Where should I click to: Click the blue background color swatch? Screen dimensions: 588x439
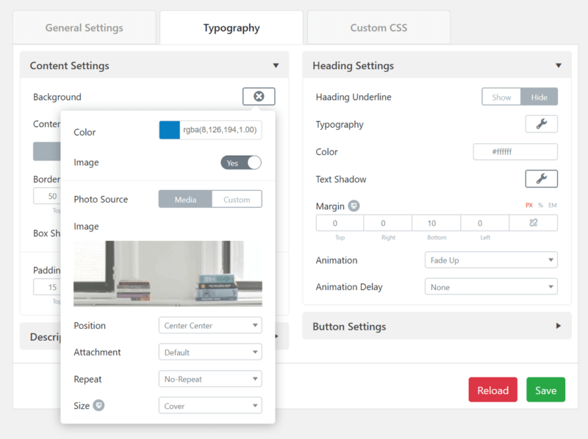pos(170,130)
